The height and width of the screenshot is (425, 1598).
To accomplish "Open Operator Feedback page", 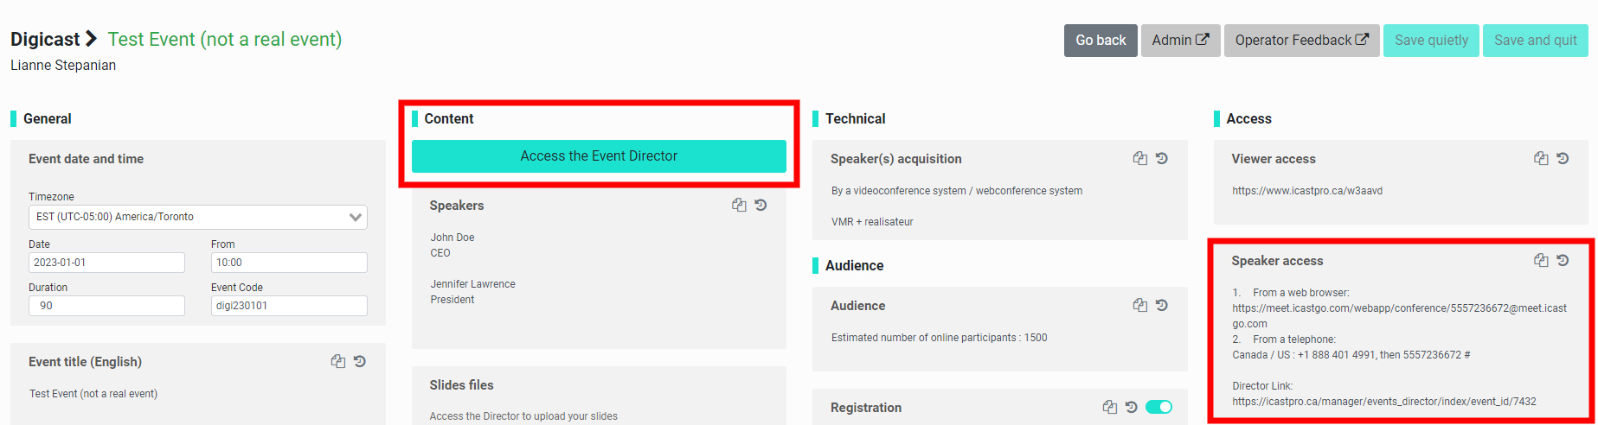I will click(1301, 41).
